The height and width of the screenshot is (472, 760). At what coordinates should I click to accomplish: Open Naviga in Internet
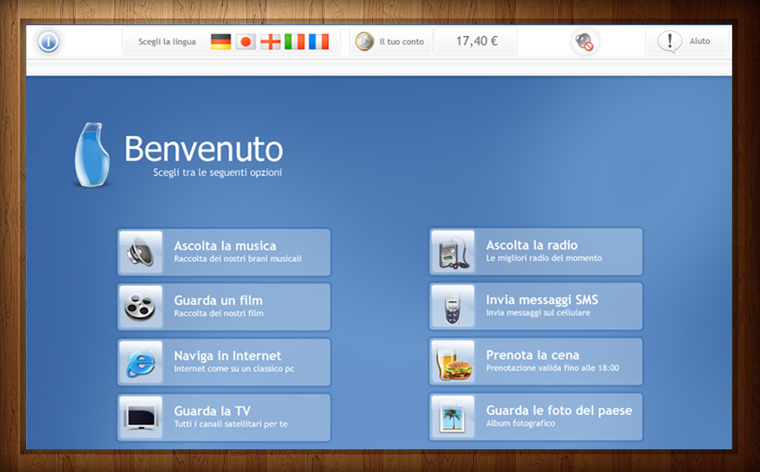pyautogui.click(x=224, y=363)
